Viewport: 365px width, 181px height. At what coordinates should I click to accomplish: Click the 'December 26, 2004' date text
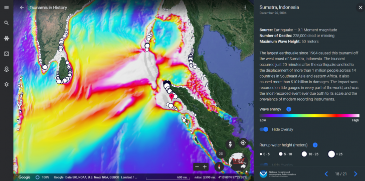pyautogui.click(x=273, y=13)
